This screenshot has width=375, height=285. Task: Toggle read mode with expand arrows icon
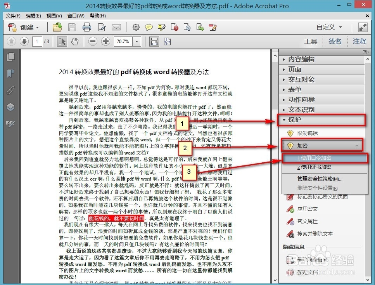coord(363,27)
